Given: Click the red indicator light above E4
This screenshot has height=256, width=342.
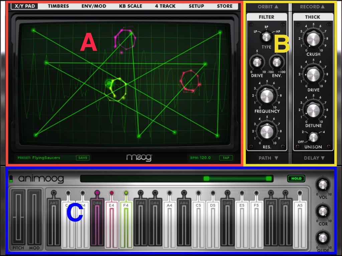Looking at the screenshot, I should [112, 193].
